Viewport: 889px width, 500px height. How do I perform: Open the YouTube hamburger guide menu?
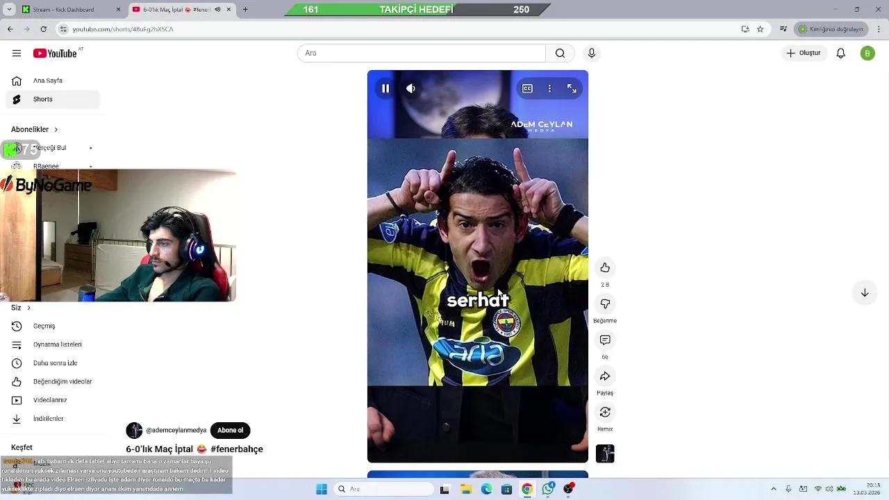[x=17, y=53]
